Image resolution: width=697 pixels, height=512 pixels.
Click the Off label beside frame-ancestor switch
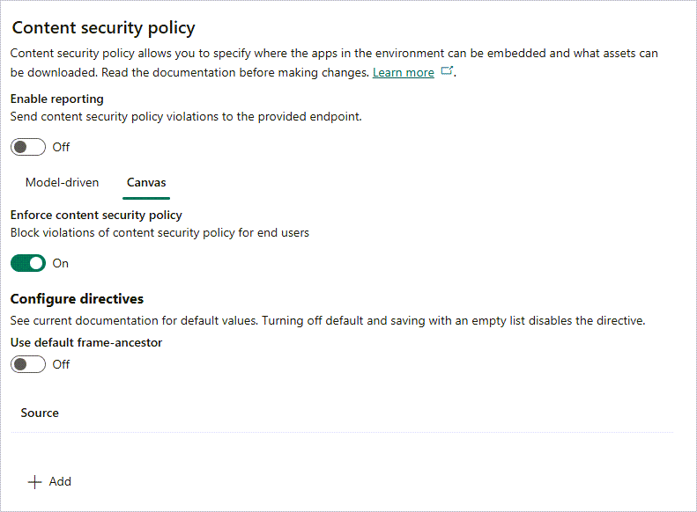point(61,364)
